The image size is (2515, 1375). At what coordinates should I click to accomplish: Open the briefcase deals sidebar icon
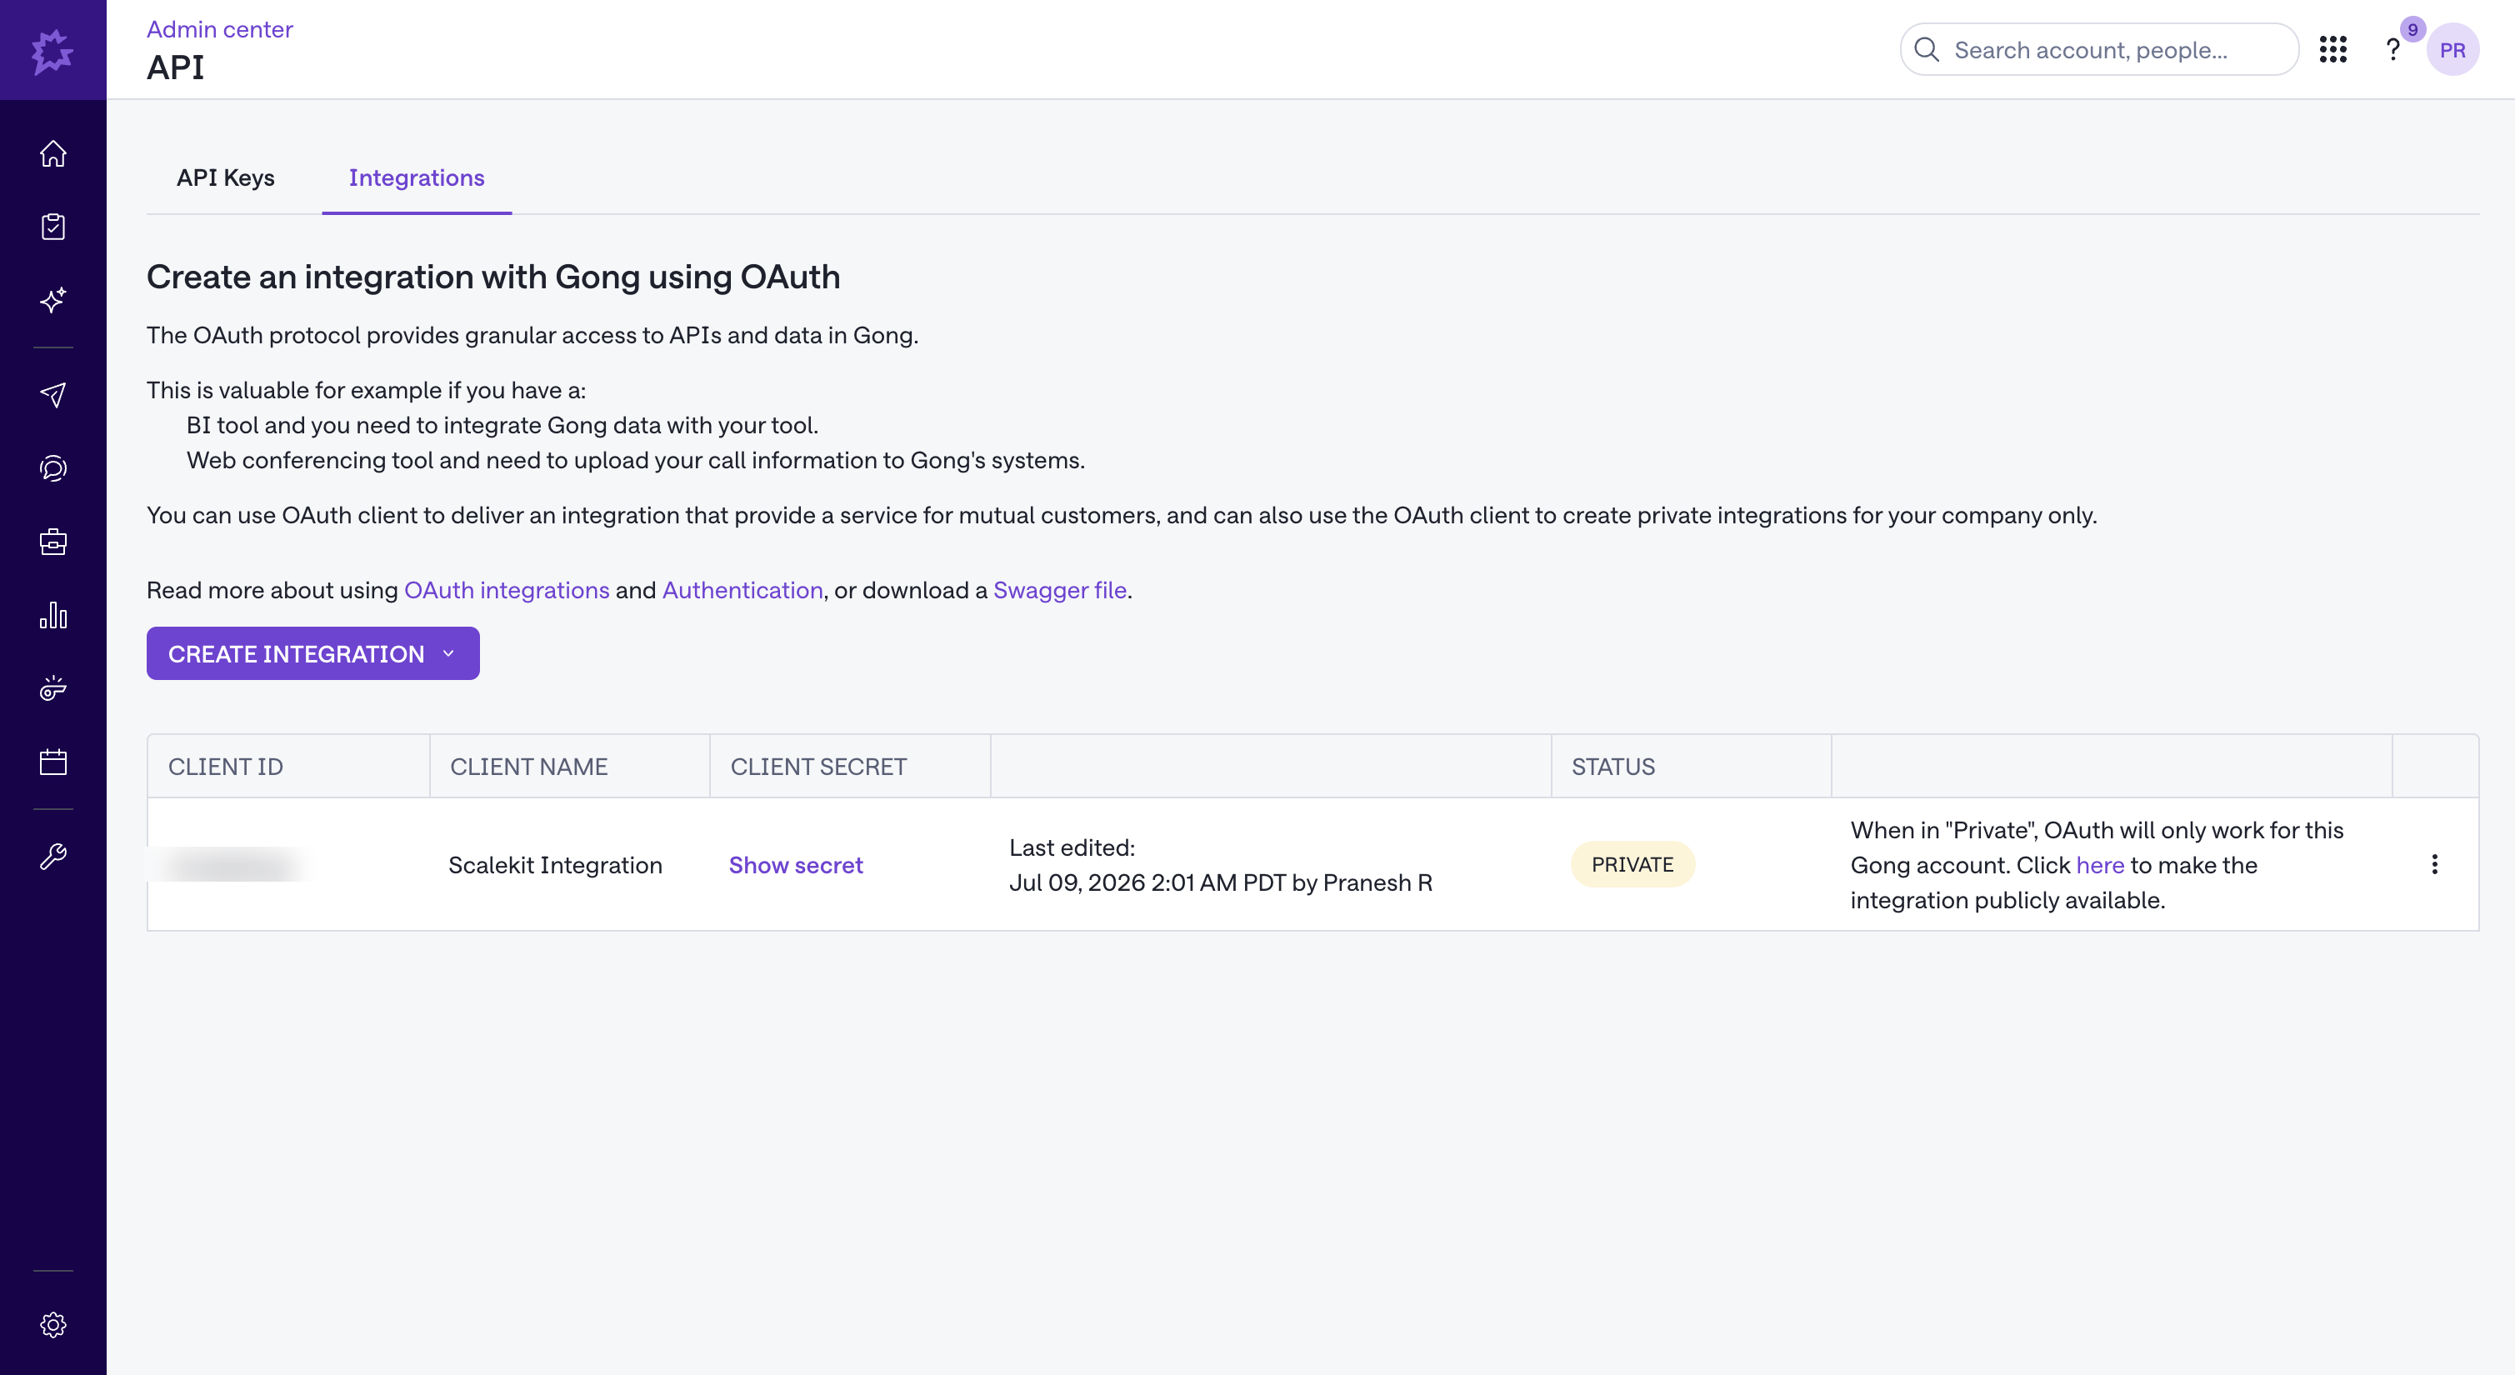52,542
